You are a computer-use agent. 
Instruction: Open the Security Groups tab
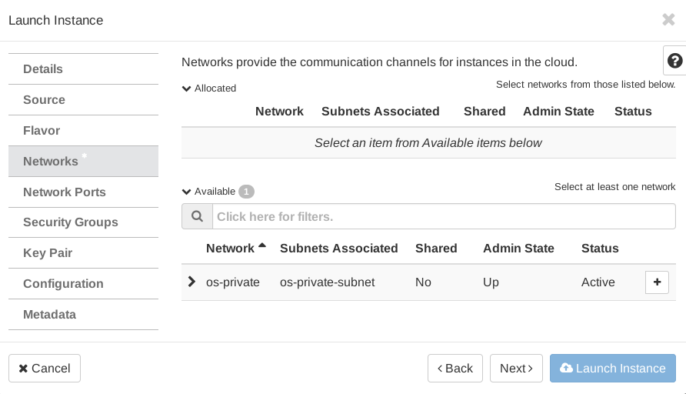[71, 222]
